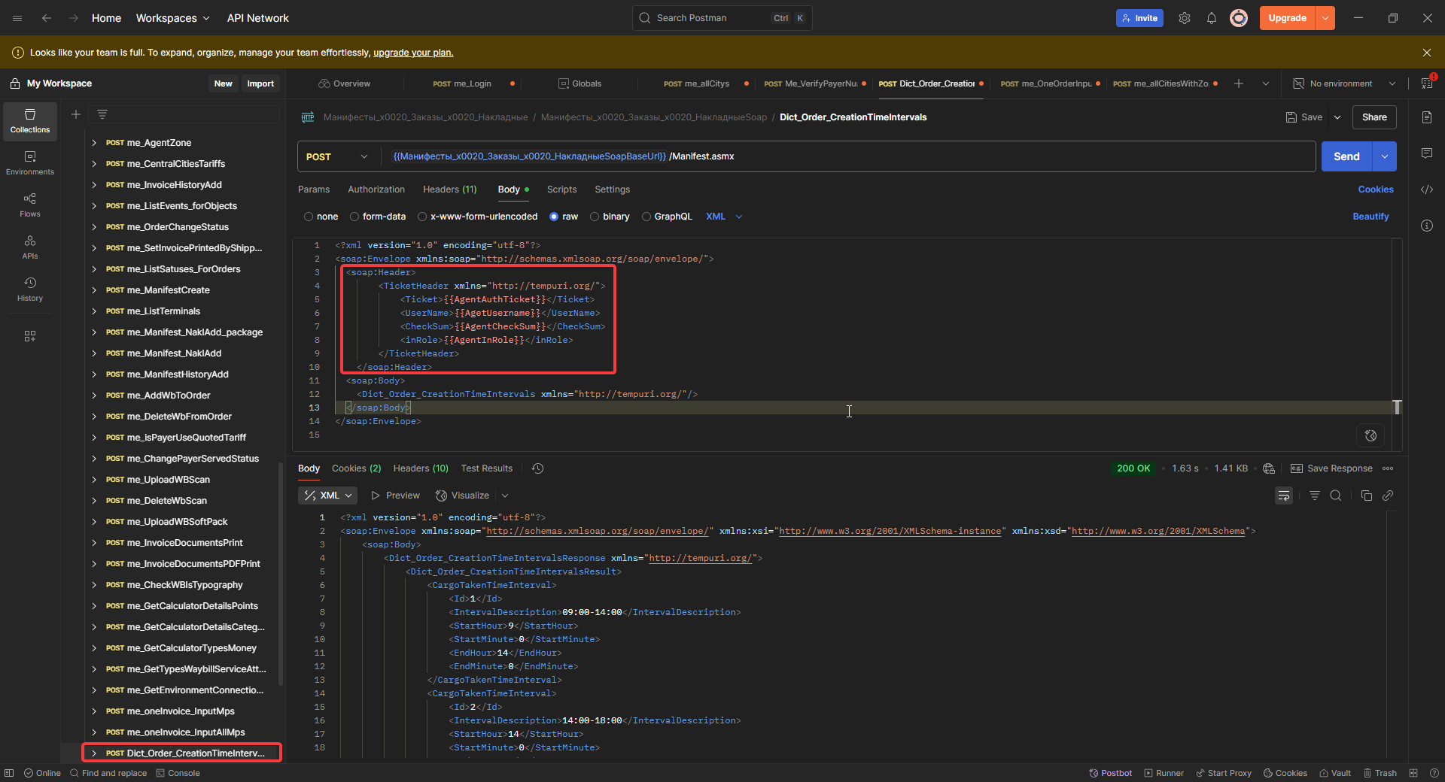Open the settings gear icon
This screenshot has height=782, width=1445.
tap(1185, 18)
